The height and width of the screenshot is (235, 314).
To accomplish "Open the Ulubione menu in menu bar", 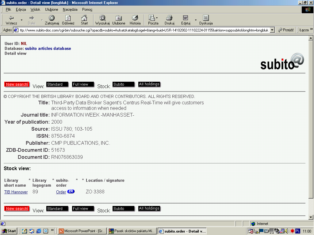I will (x=52, y=9).
